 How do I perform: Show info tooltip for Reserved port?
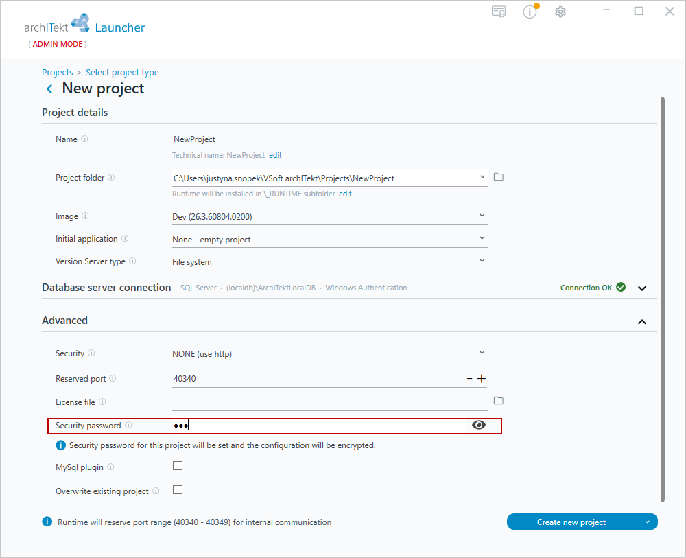113,379
